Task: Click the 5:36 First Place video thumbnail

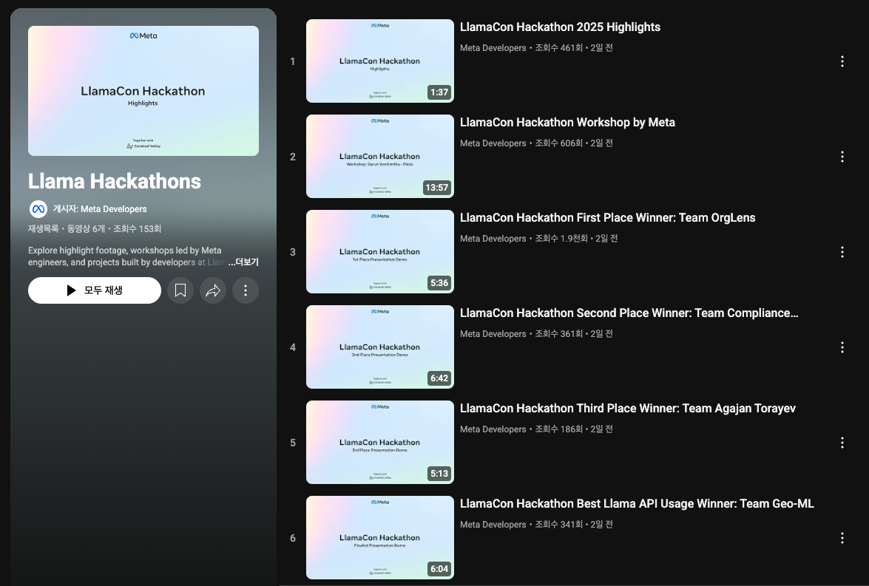Action: [x=380, y=251]
